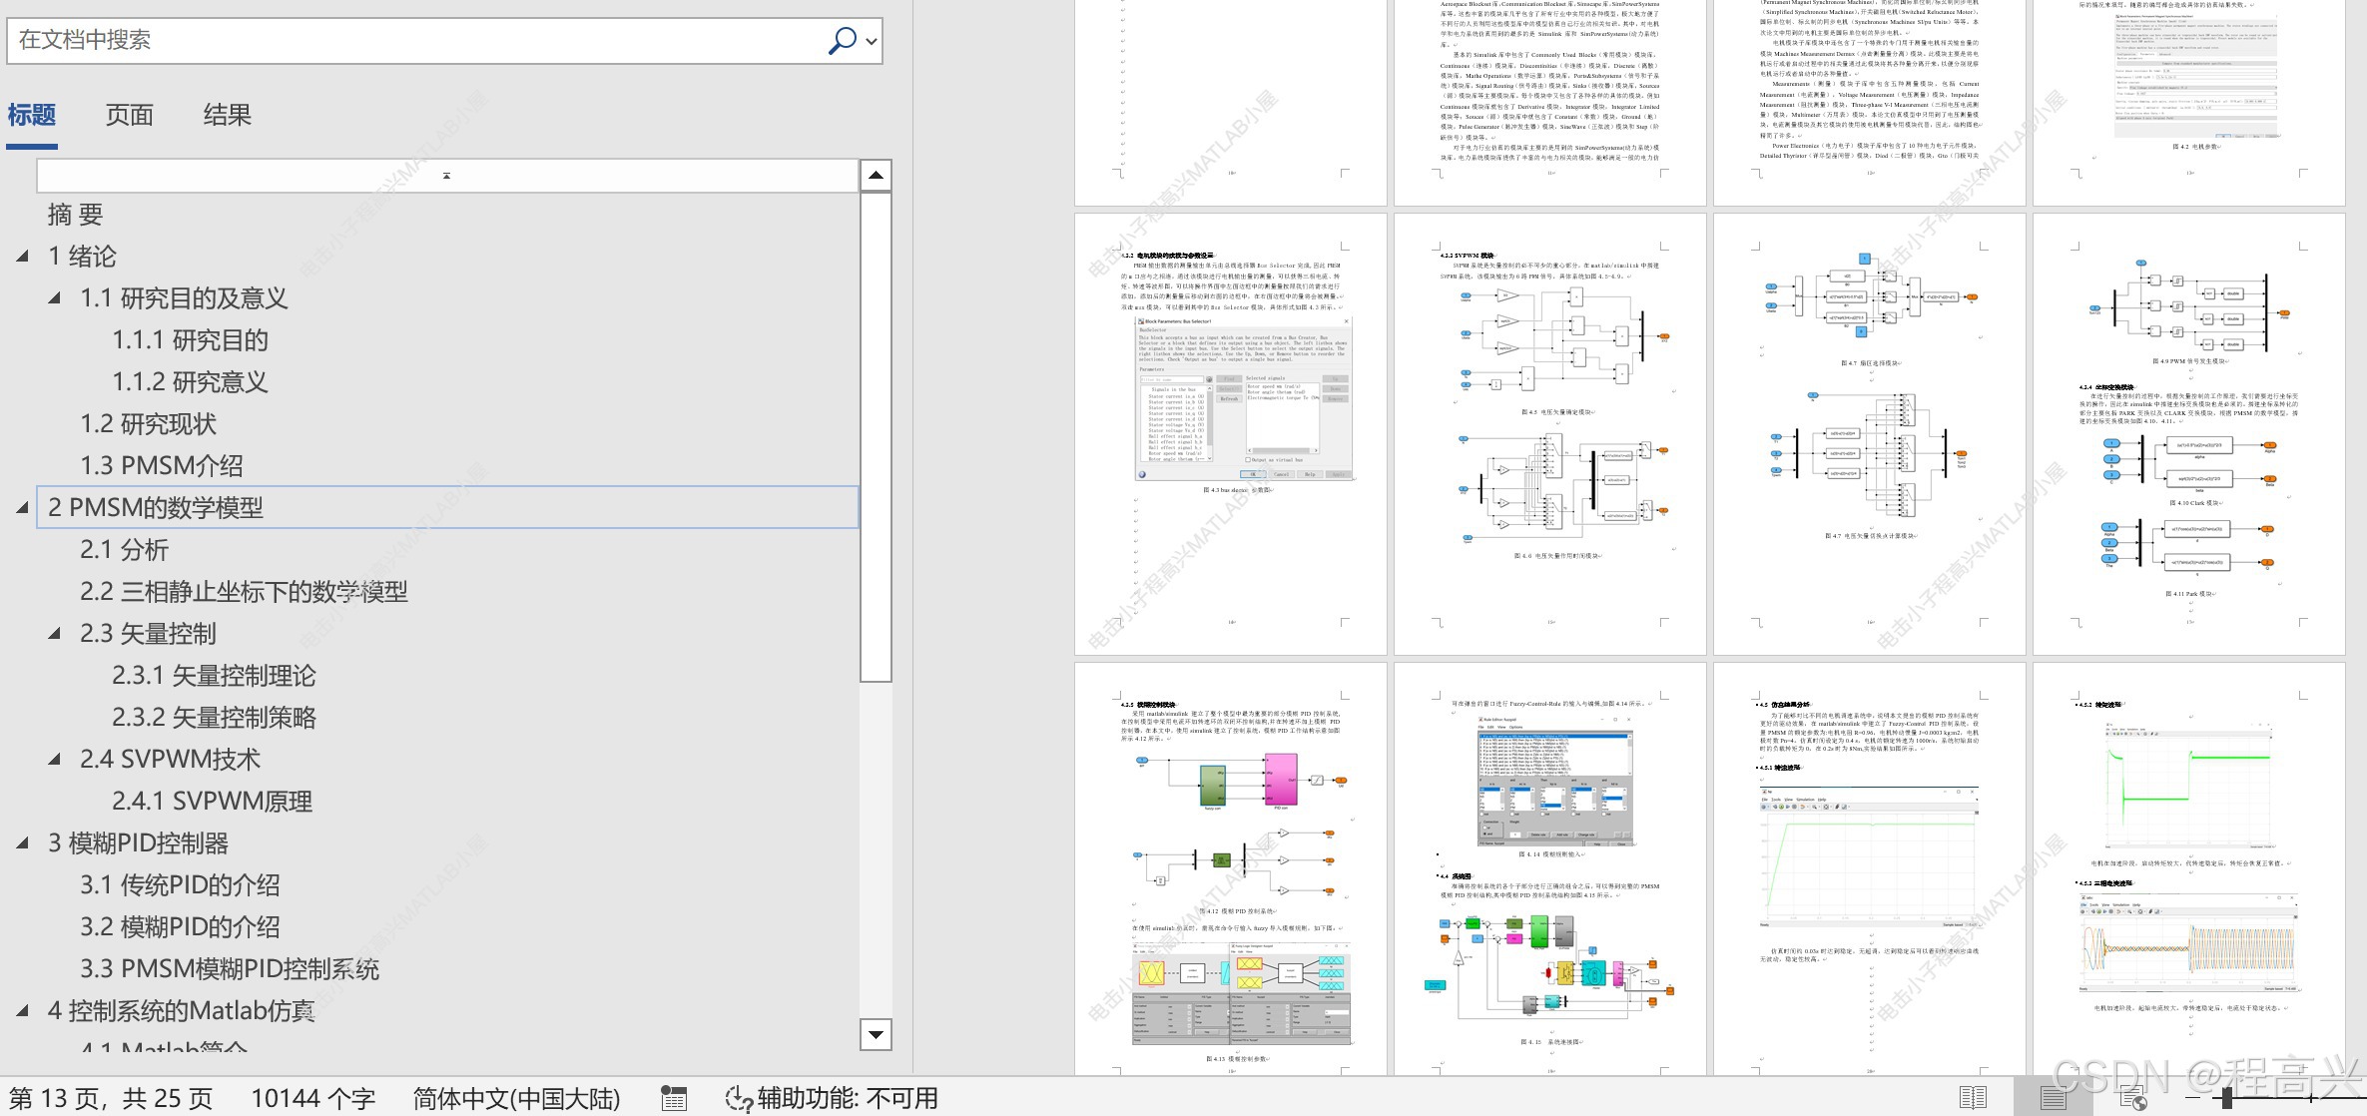Collapse the '2.3 矢量控制' heading

pos(54,634)
